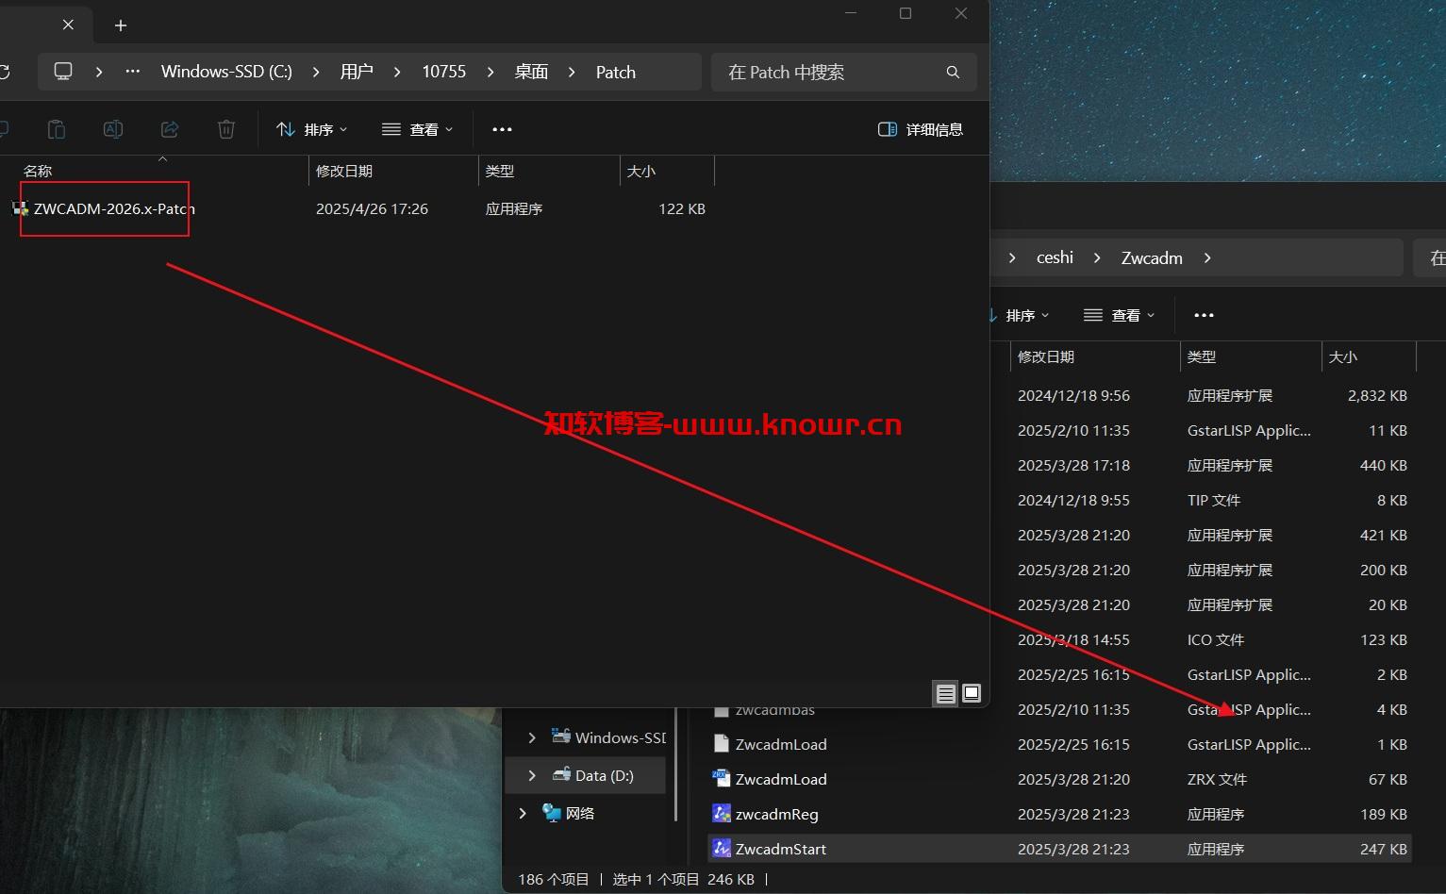The image size is (1446, 894).
Task: Go to 桌面 breadcrumb folder
Action: point(531,72)
